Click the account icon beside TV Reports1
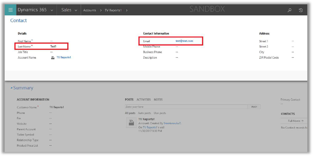Screen dimensions: 313x158 [x=53, y=58]
